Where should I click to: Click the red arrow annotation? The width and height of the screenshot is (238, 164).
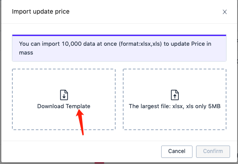pyautogui.click(x=80, y=122)
